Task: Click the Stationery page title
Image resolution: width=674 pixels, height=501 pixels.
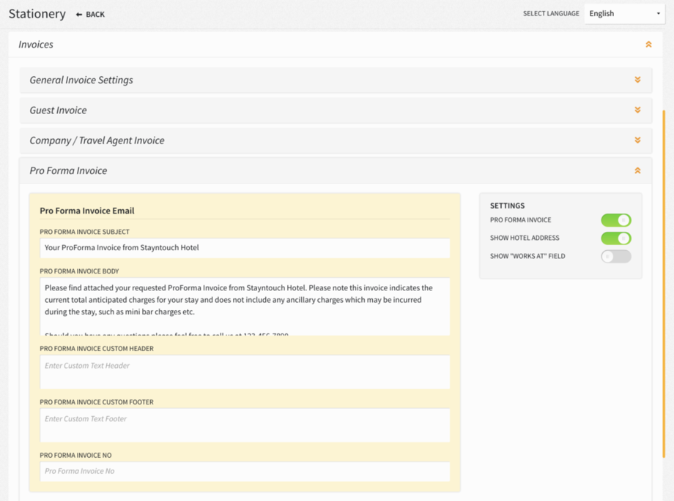Action: click(x=37, y=14)
